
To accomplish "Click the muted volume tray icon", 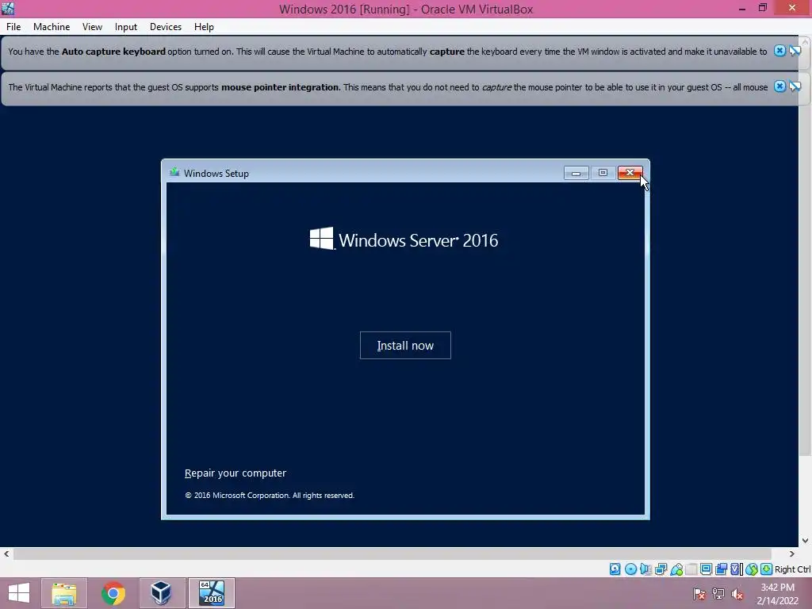I will pos(737,594).
